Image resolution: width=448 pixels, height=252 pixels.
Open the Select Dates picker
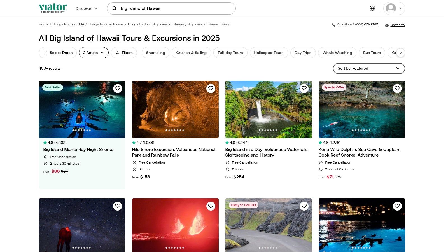(58, 53)
